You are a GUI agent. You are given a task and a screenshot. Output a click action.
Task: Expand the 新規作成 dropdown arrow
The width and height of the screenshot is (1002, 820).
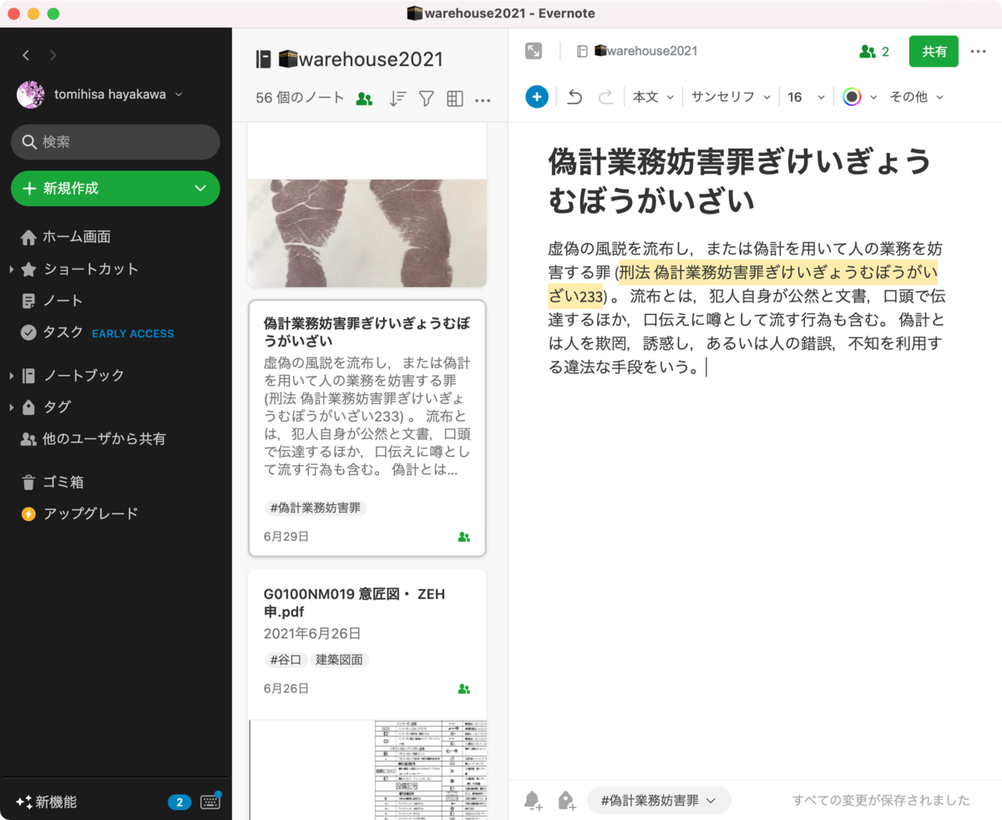(x=200, y=189)
